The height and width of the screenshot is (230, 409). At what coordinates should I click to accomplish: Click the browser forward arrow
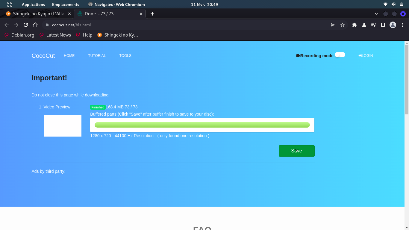16,25
